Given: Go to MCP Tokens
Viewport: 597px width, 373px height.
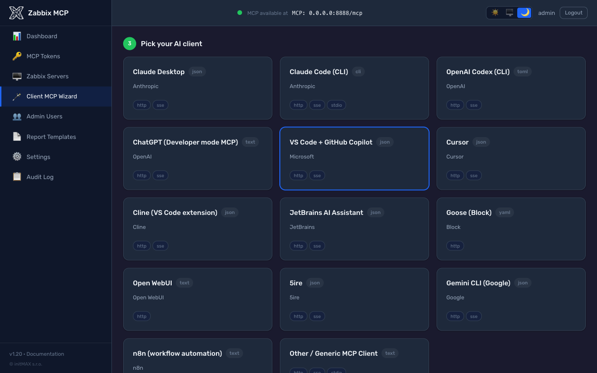Looking at the screenshot, I should tap(56, 56).
